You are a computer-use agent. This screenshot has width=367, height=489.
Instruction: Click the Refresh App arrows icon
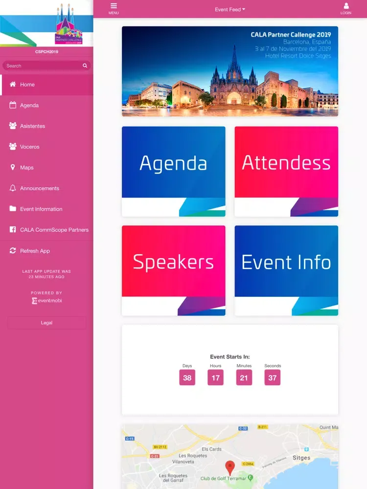coord(13,251)
